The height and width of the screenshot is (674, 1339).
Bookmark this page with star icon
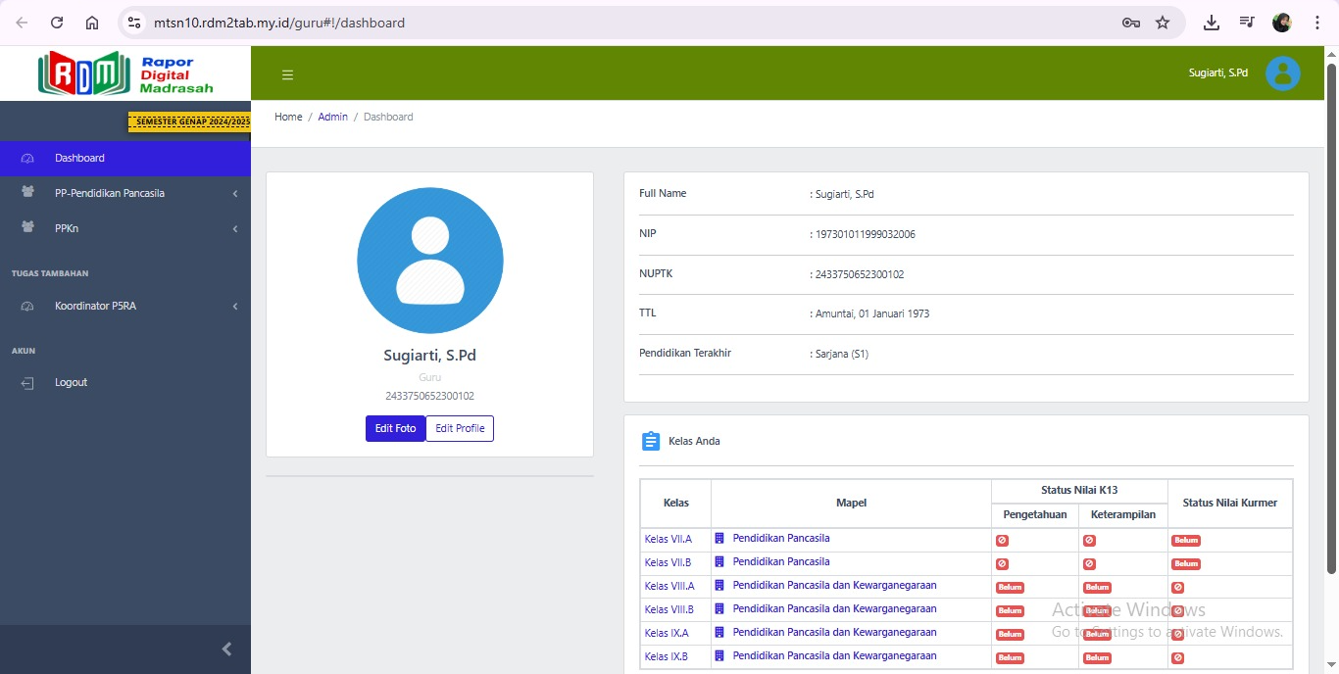point(1163,23)
